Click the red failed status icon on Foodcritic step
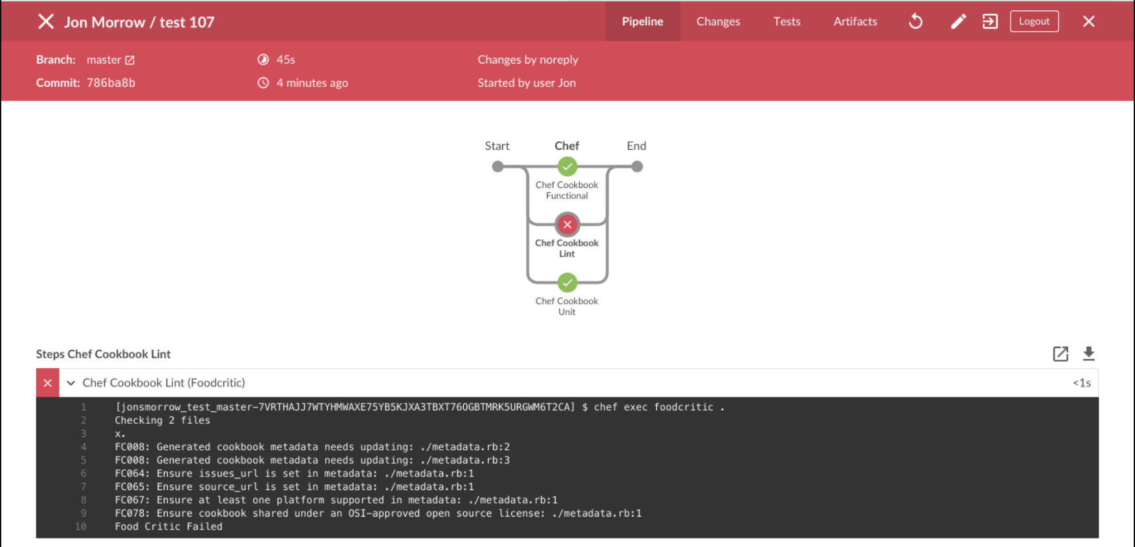This screenshot has width=1135, height=547. pyautogui.click(x=47, y=383)
